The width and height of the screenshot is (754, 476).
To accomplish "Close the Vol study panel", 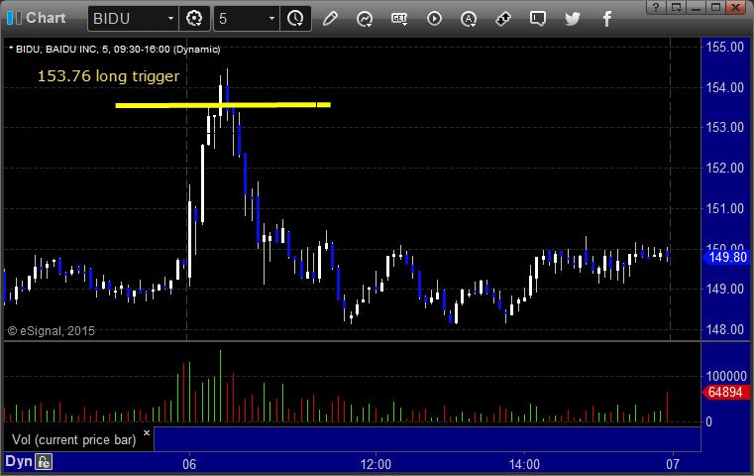I will click(147, 432).
